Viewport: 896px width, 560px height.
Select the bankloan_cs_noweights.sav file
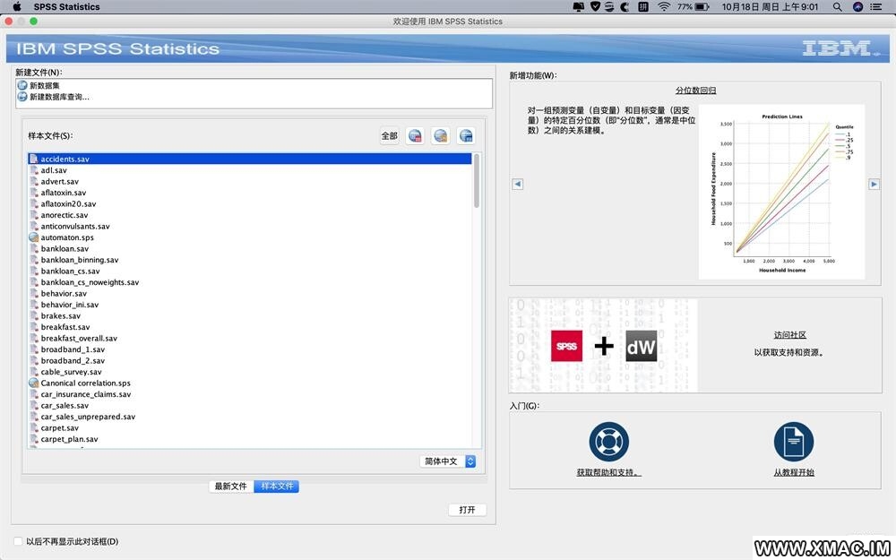coord(250,282)
